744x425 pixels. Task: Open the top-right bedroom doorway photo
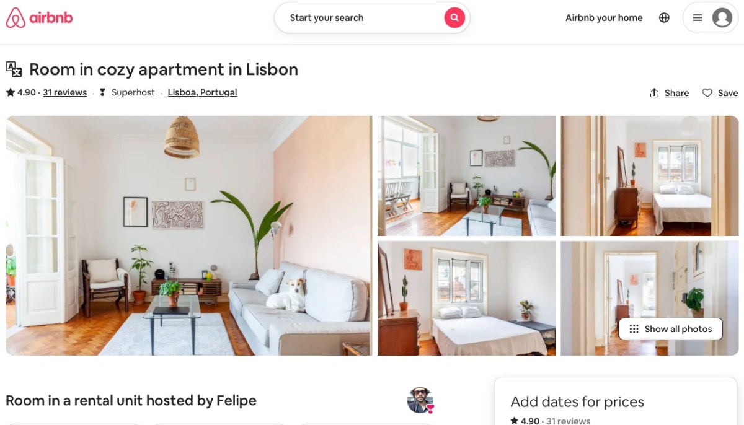tap(650, 176)
